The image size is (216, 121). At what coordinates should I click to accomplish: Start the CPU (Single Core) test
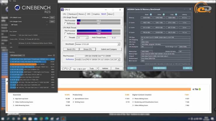[x=52, y=22]
